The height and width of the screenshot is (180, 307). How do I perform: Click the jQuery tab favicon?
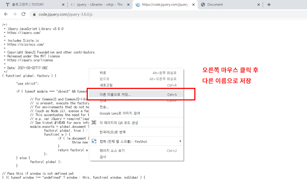click(138, 4)
